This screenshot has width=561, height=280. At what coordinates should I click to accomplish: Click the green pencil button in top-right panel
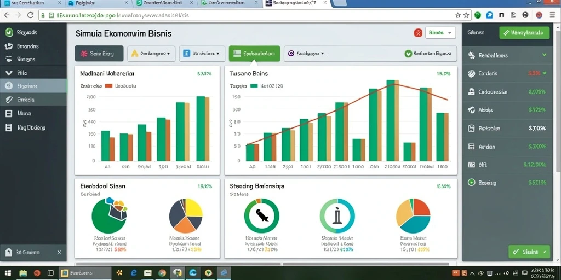pyautogui.click(x=524, y=33)
